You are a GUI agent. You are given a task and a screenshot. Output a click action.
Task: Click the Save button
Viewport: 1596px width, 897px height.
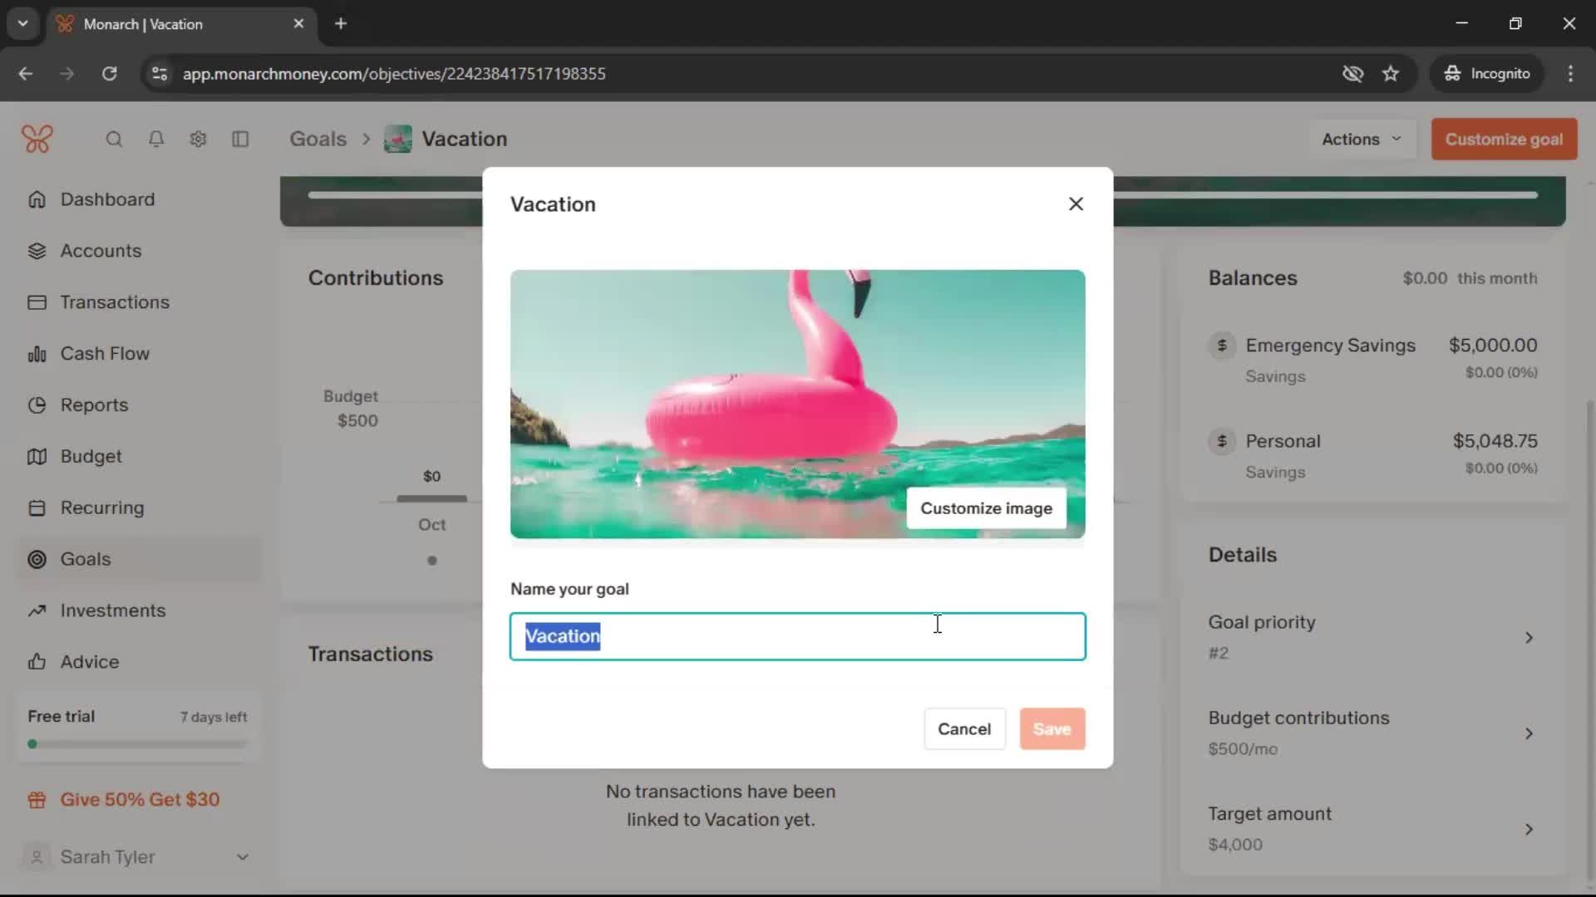[x=1052, y=728]
